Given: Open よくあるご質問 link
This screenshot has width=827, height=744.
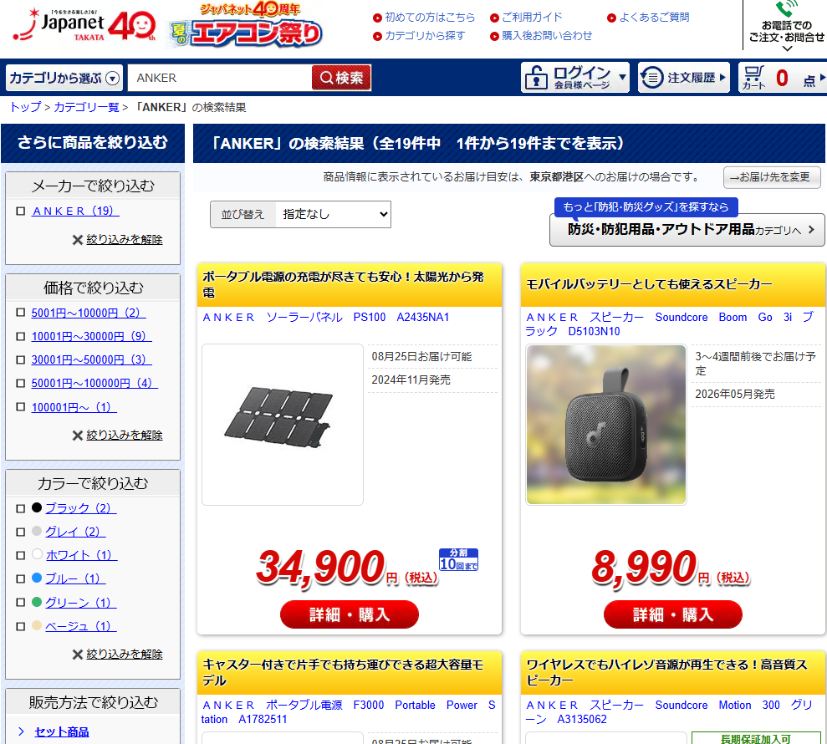Looking at the screenshot, I should click(654, 18).
